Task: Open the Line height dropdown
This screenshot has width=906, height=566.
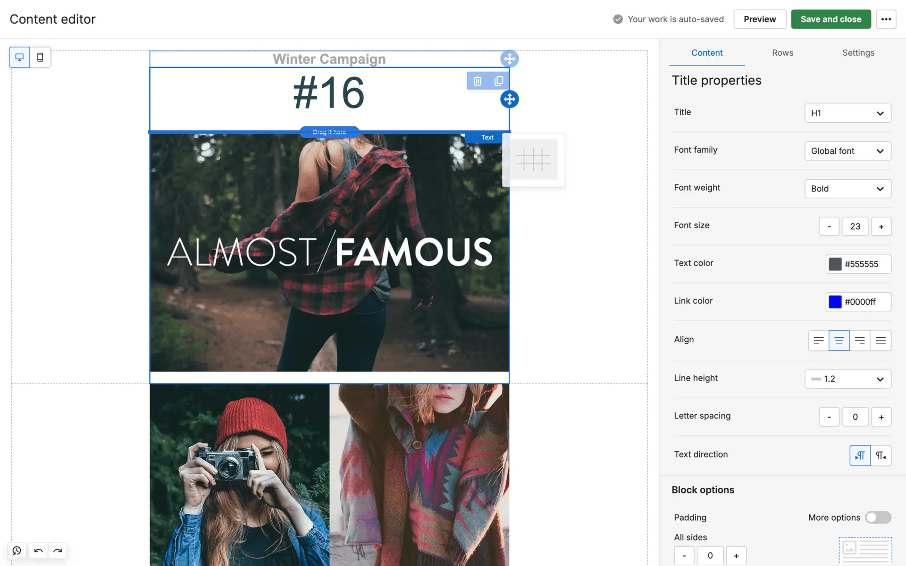Action: [x=847, y=379]
